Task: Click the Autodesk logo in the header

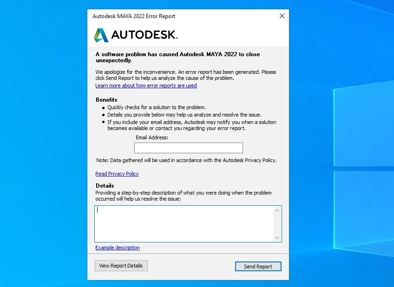Action: click(x=136, y=35)
